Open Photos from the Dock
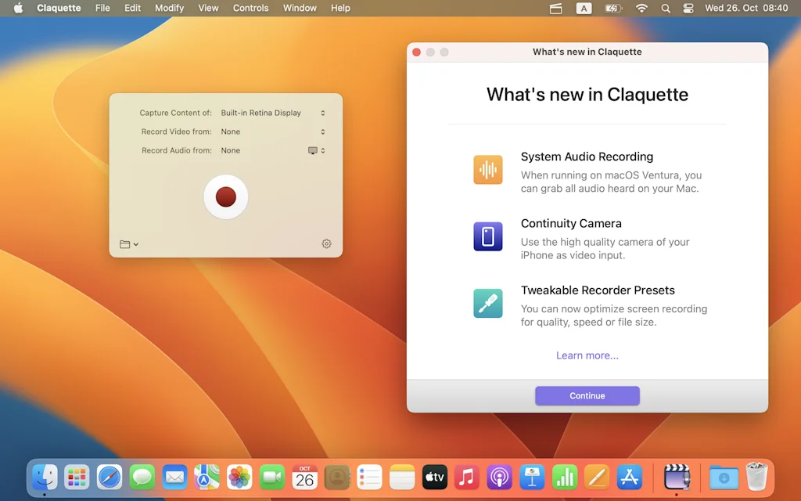The image size is (801, 501). tap(239, 477)
